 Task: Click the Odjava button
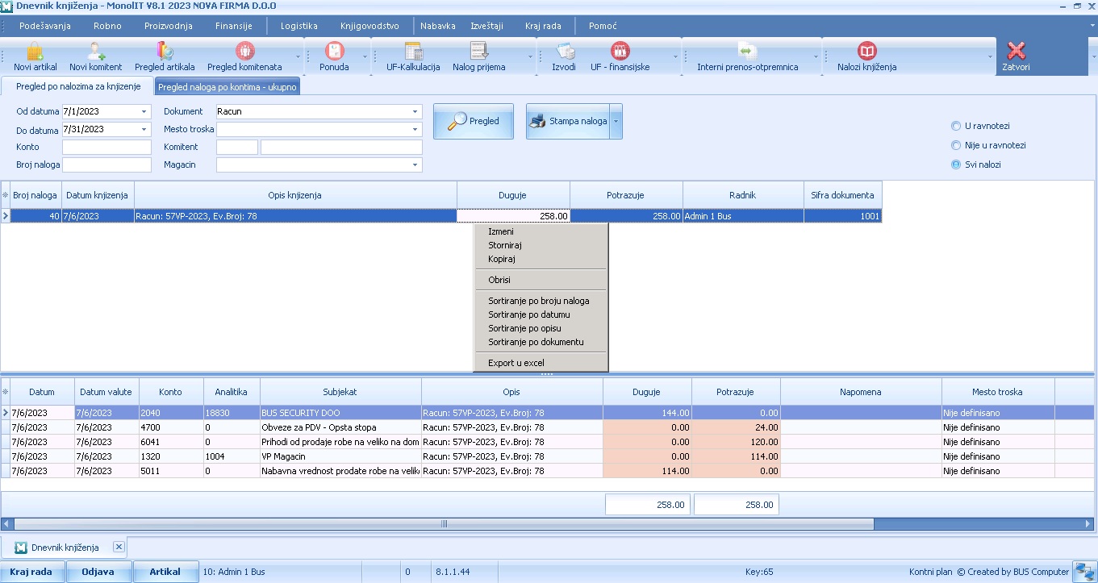point(98,572)
